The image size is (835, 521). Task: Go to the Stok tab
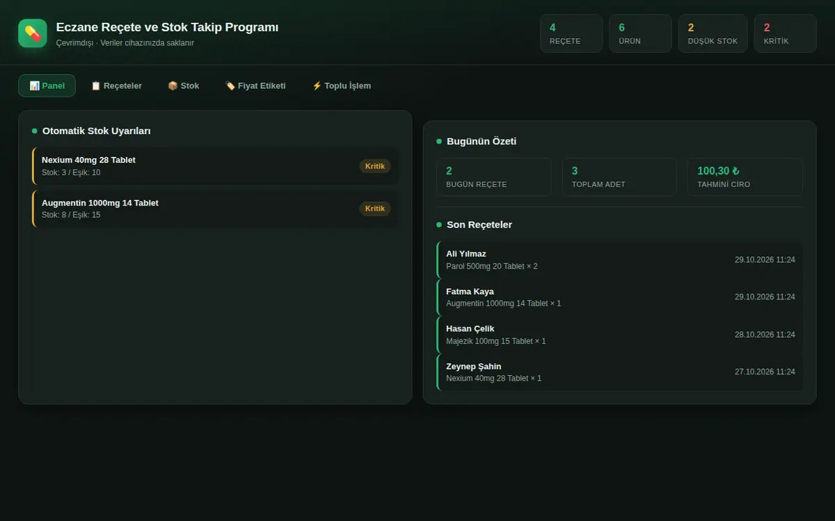pos(183,85)
